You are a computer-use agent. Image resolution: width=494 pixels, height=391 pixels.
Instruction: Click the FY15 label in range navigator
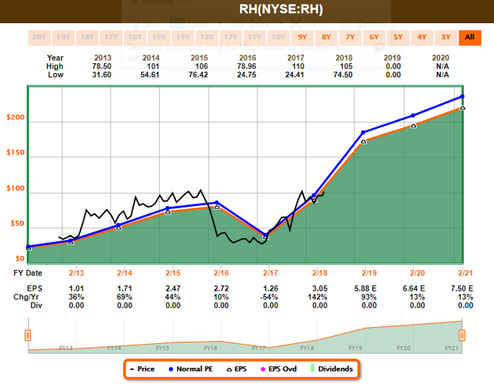(x=162, y=348)
